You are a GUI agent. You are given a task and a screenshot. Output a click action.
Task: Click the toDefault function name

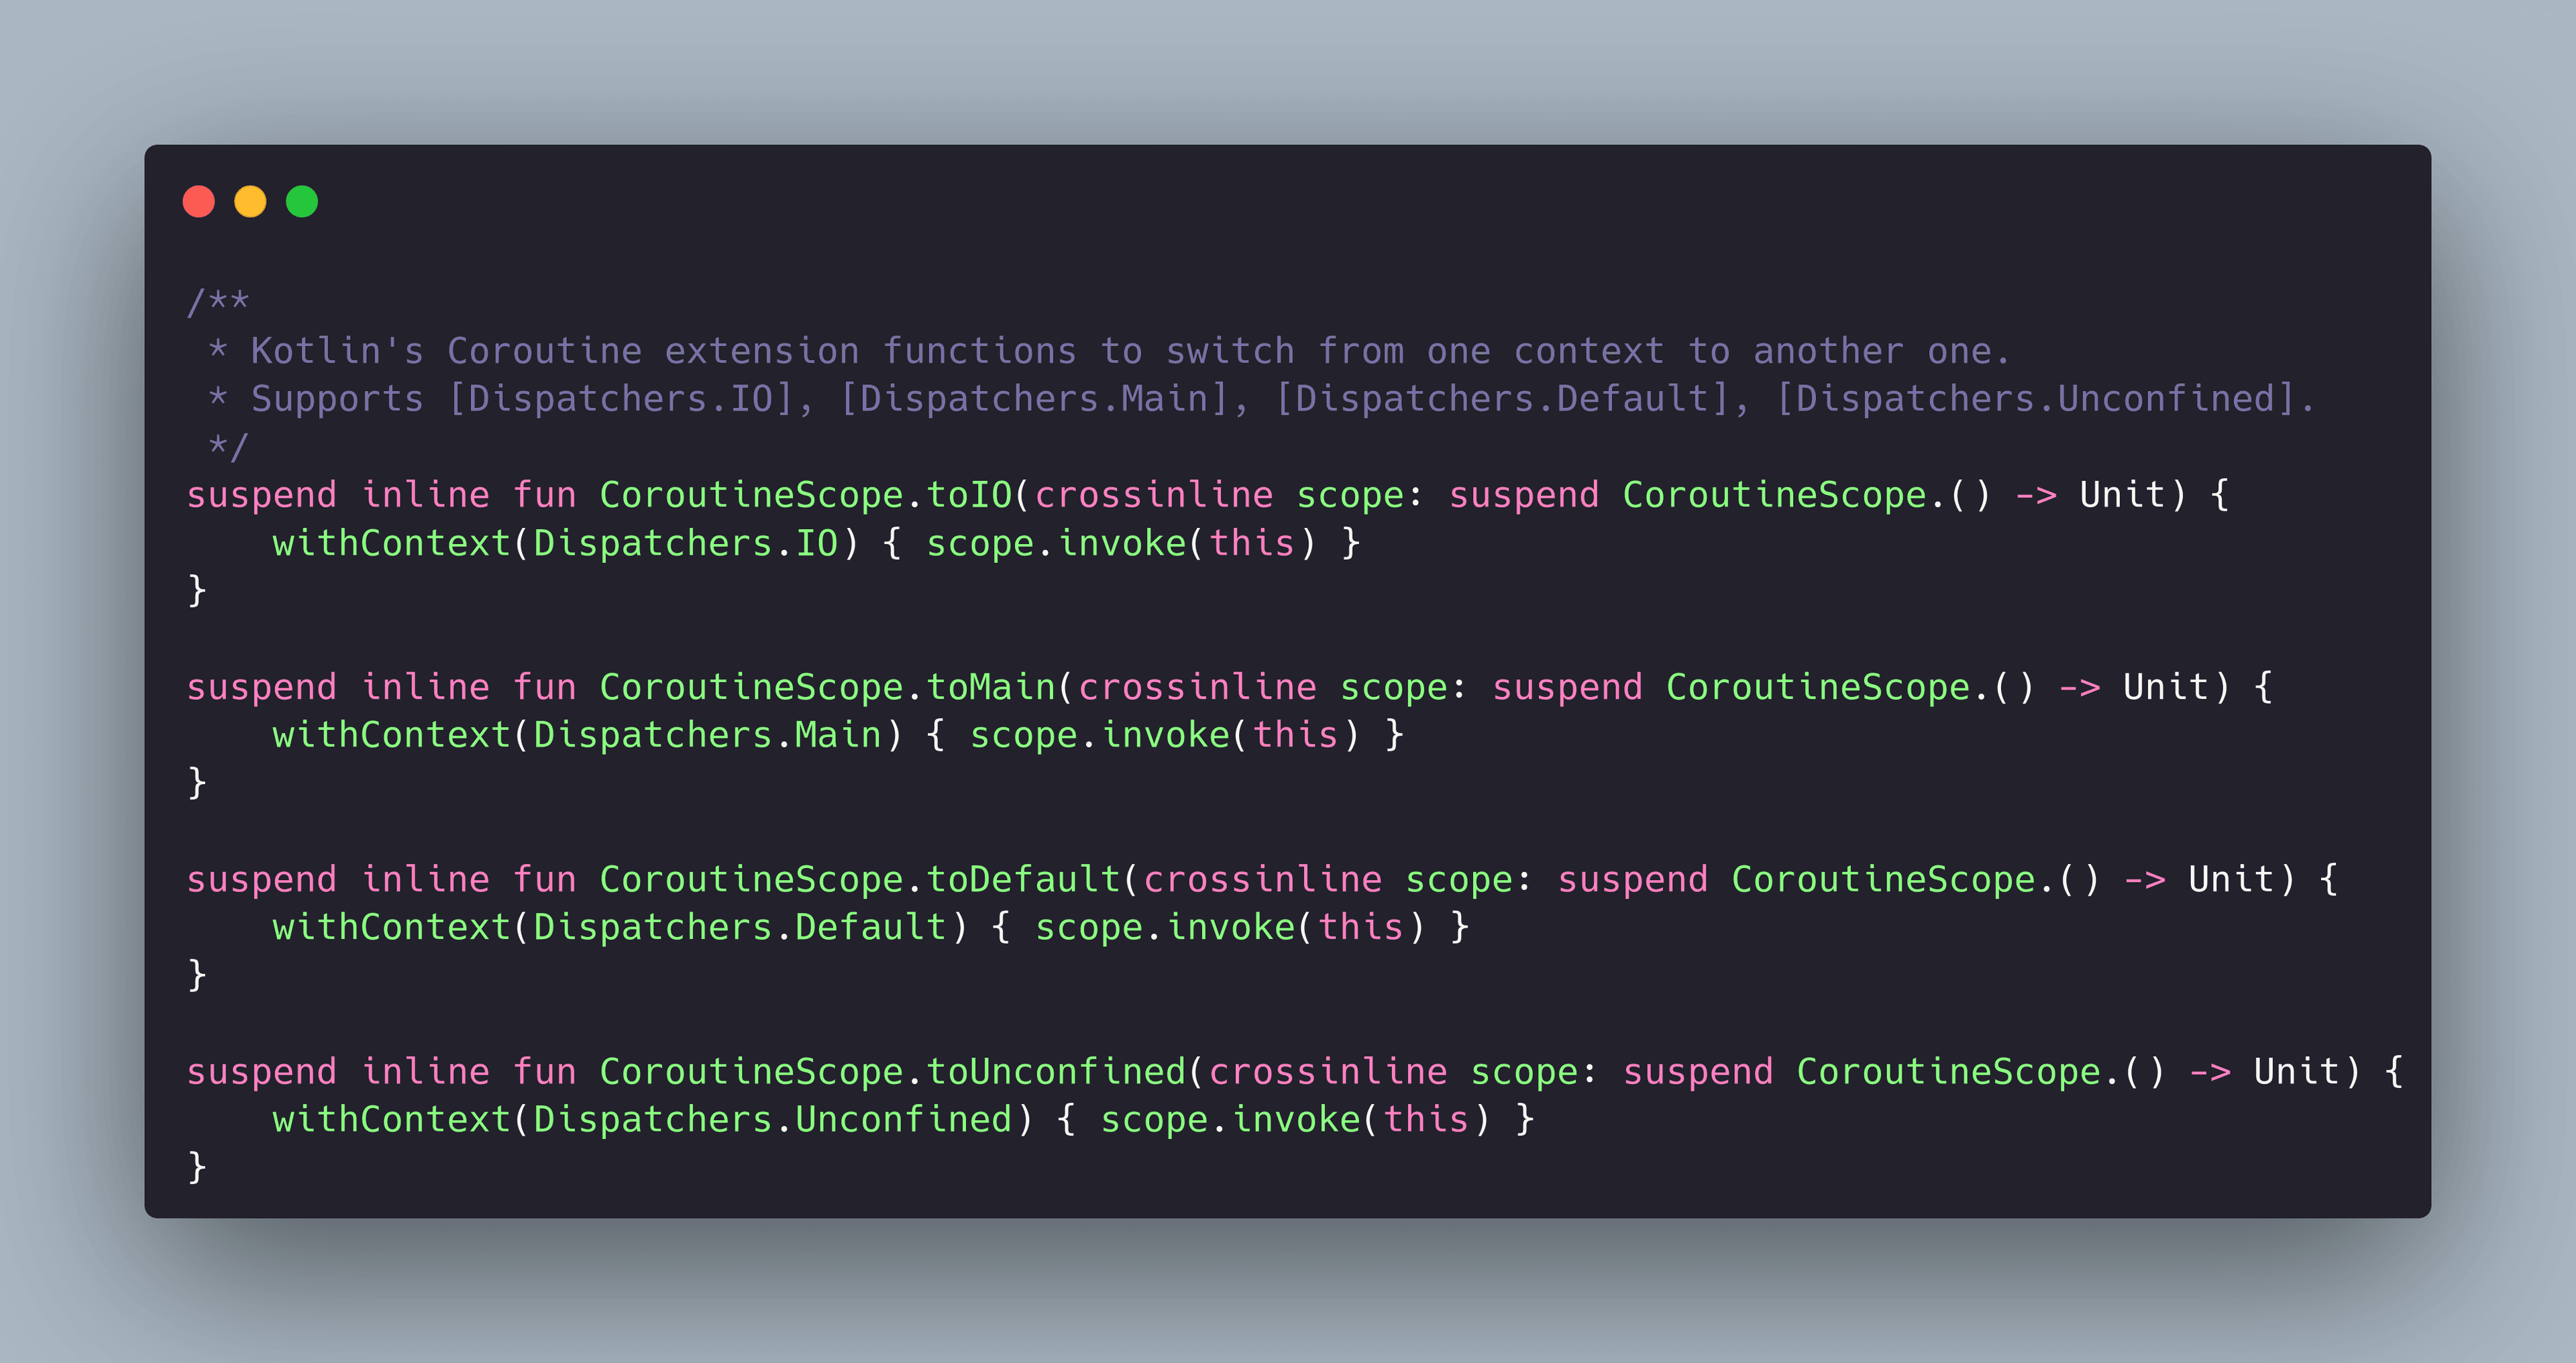click(x=1023, y=879)
